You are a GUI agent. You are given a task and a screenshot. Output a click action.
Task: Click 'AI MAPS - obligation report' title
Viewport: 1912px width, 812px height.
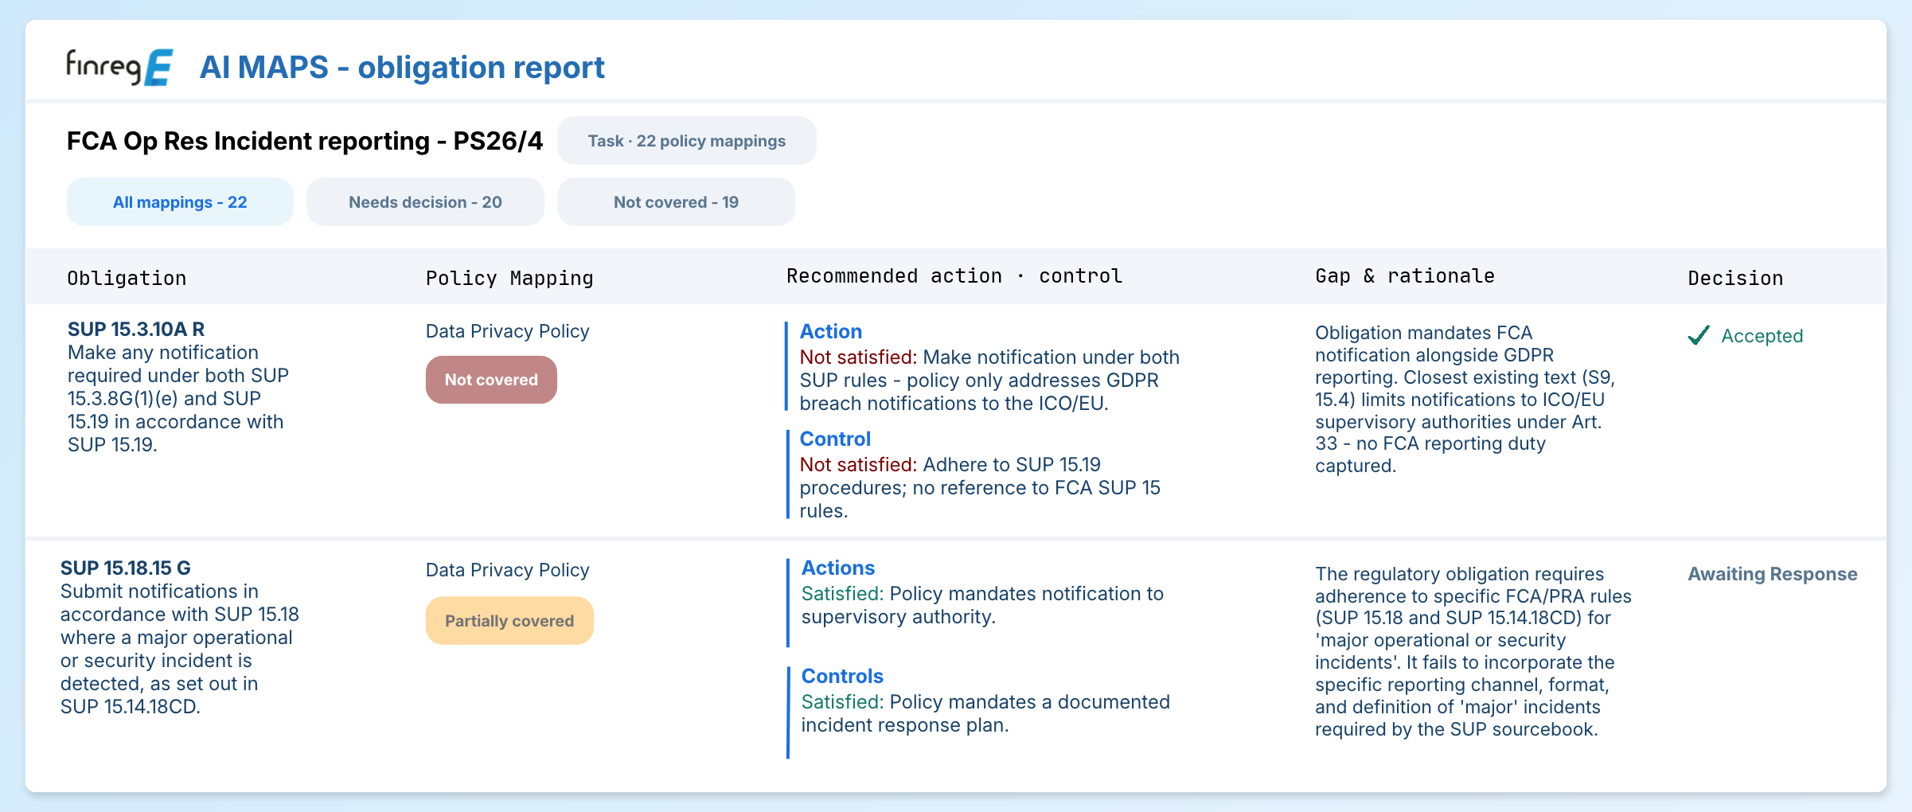pos(402,68)
